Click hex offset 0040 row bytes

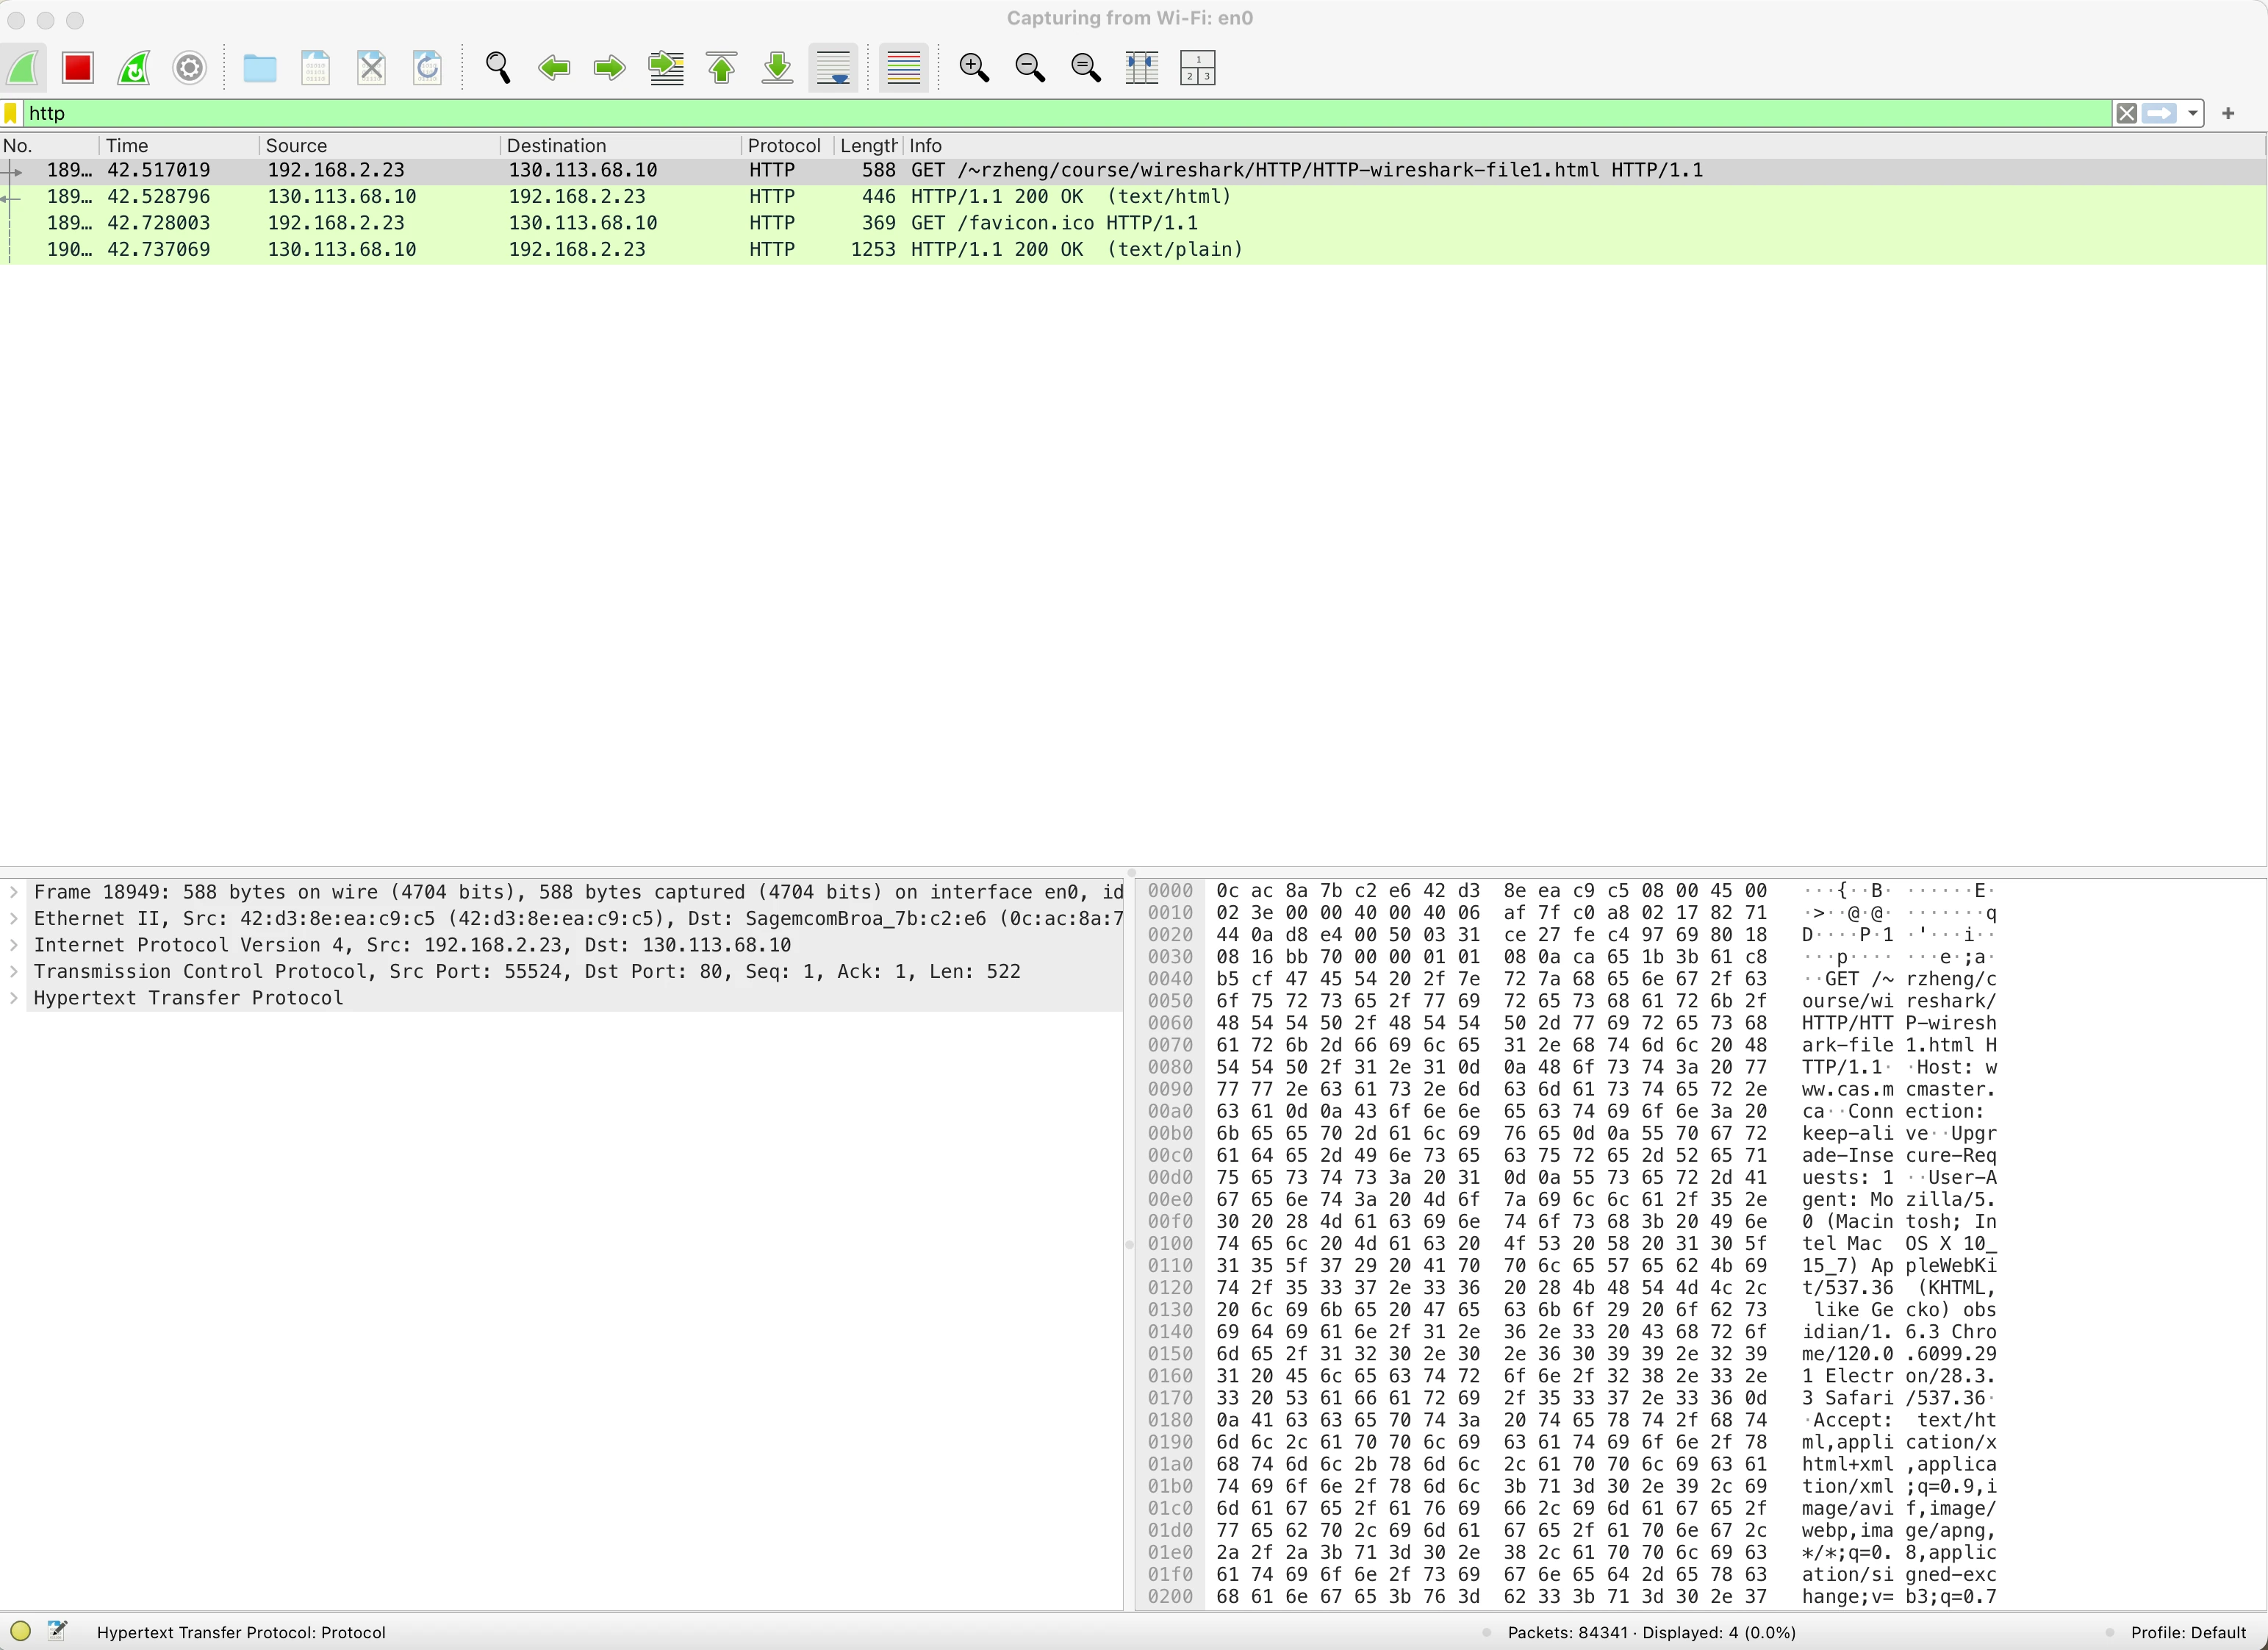coord(1491,979)
